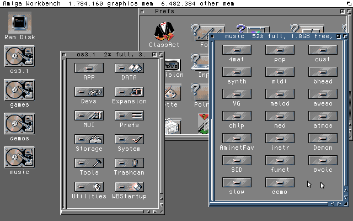Open the instr drawer
This screenshot has width=353, height=221.
pos(280,138)
